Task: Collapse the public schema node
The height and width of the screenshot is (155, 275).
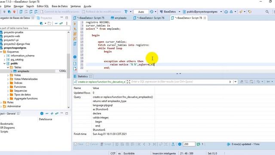Action: click(5, 63)
